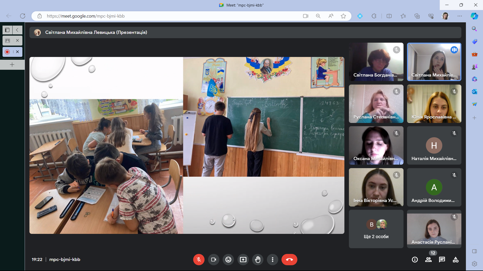Open browser Extensions puzzle icon

pyautogui.click(x=374, y=16)
